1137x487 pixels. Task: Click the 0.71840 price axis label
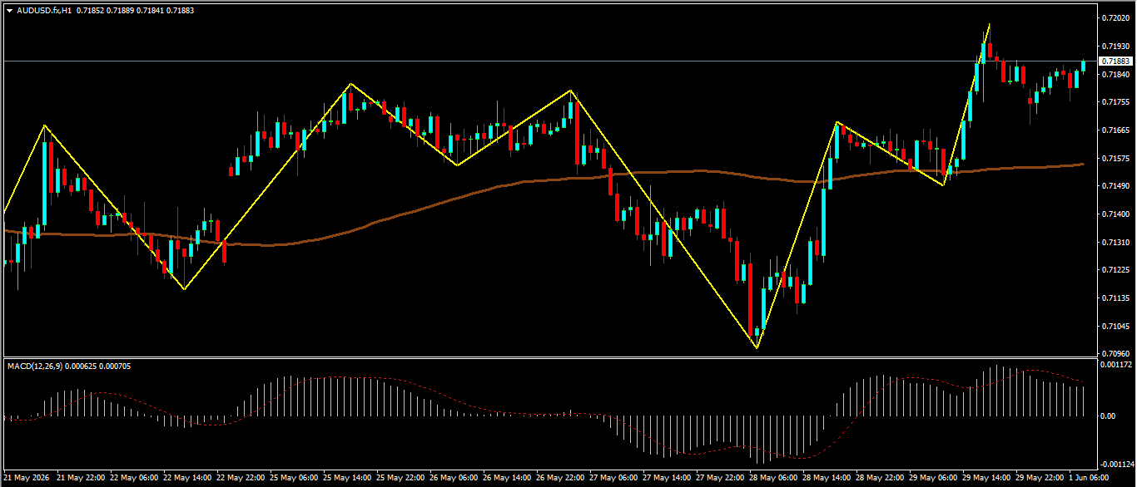[x=1115, y=74]
